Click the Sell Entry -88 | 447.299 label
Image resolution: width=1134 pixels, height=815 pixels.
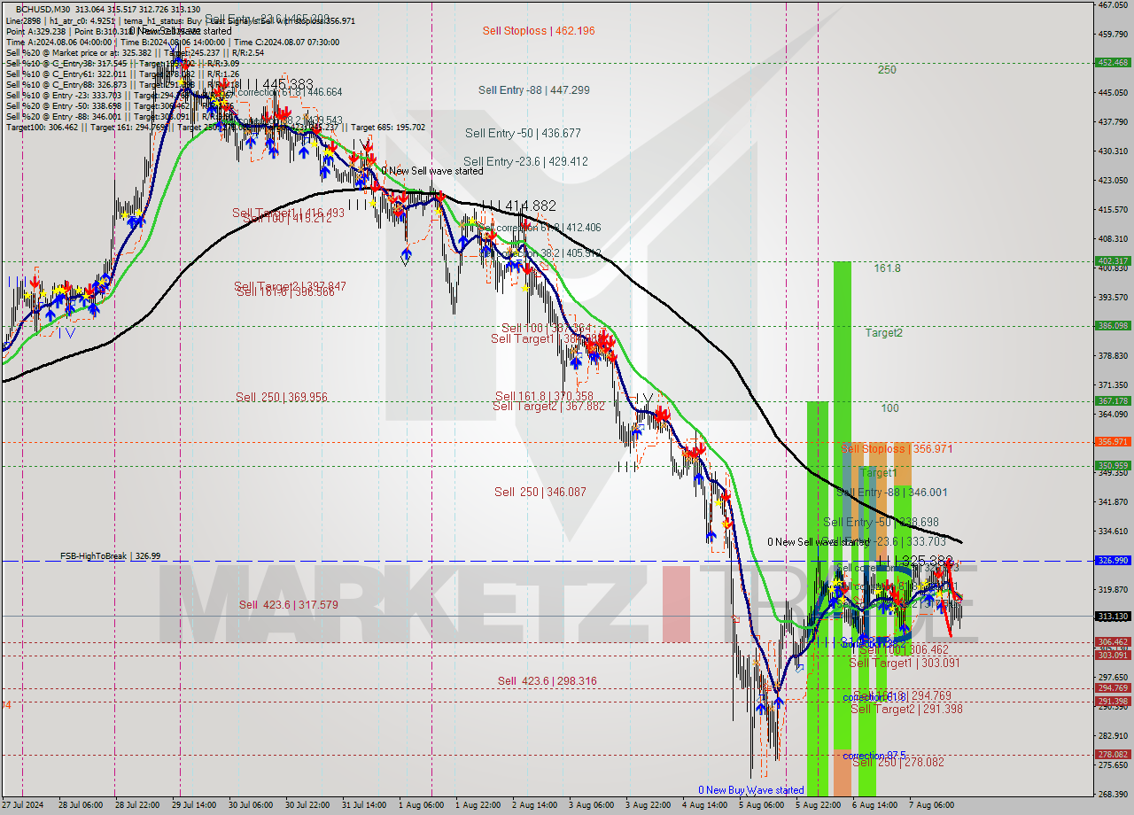point(534,90)
